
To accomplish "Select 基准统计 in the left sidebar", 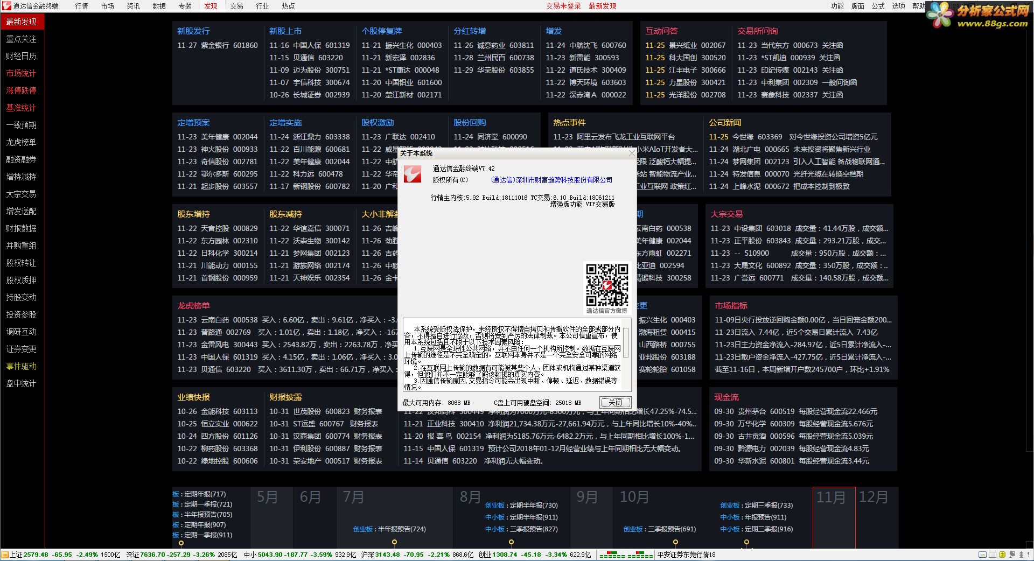I will (22, 108).
